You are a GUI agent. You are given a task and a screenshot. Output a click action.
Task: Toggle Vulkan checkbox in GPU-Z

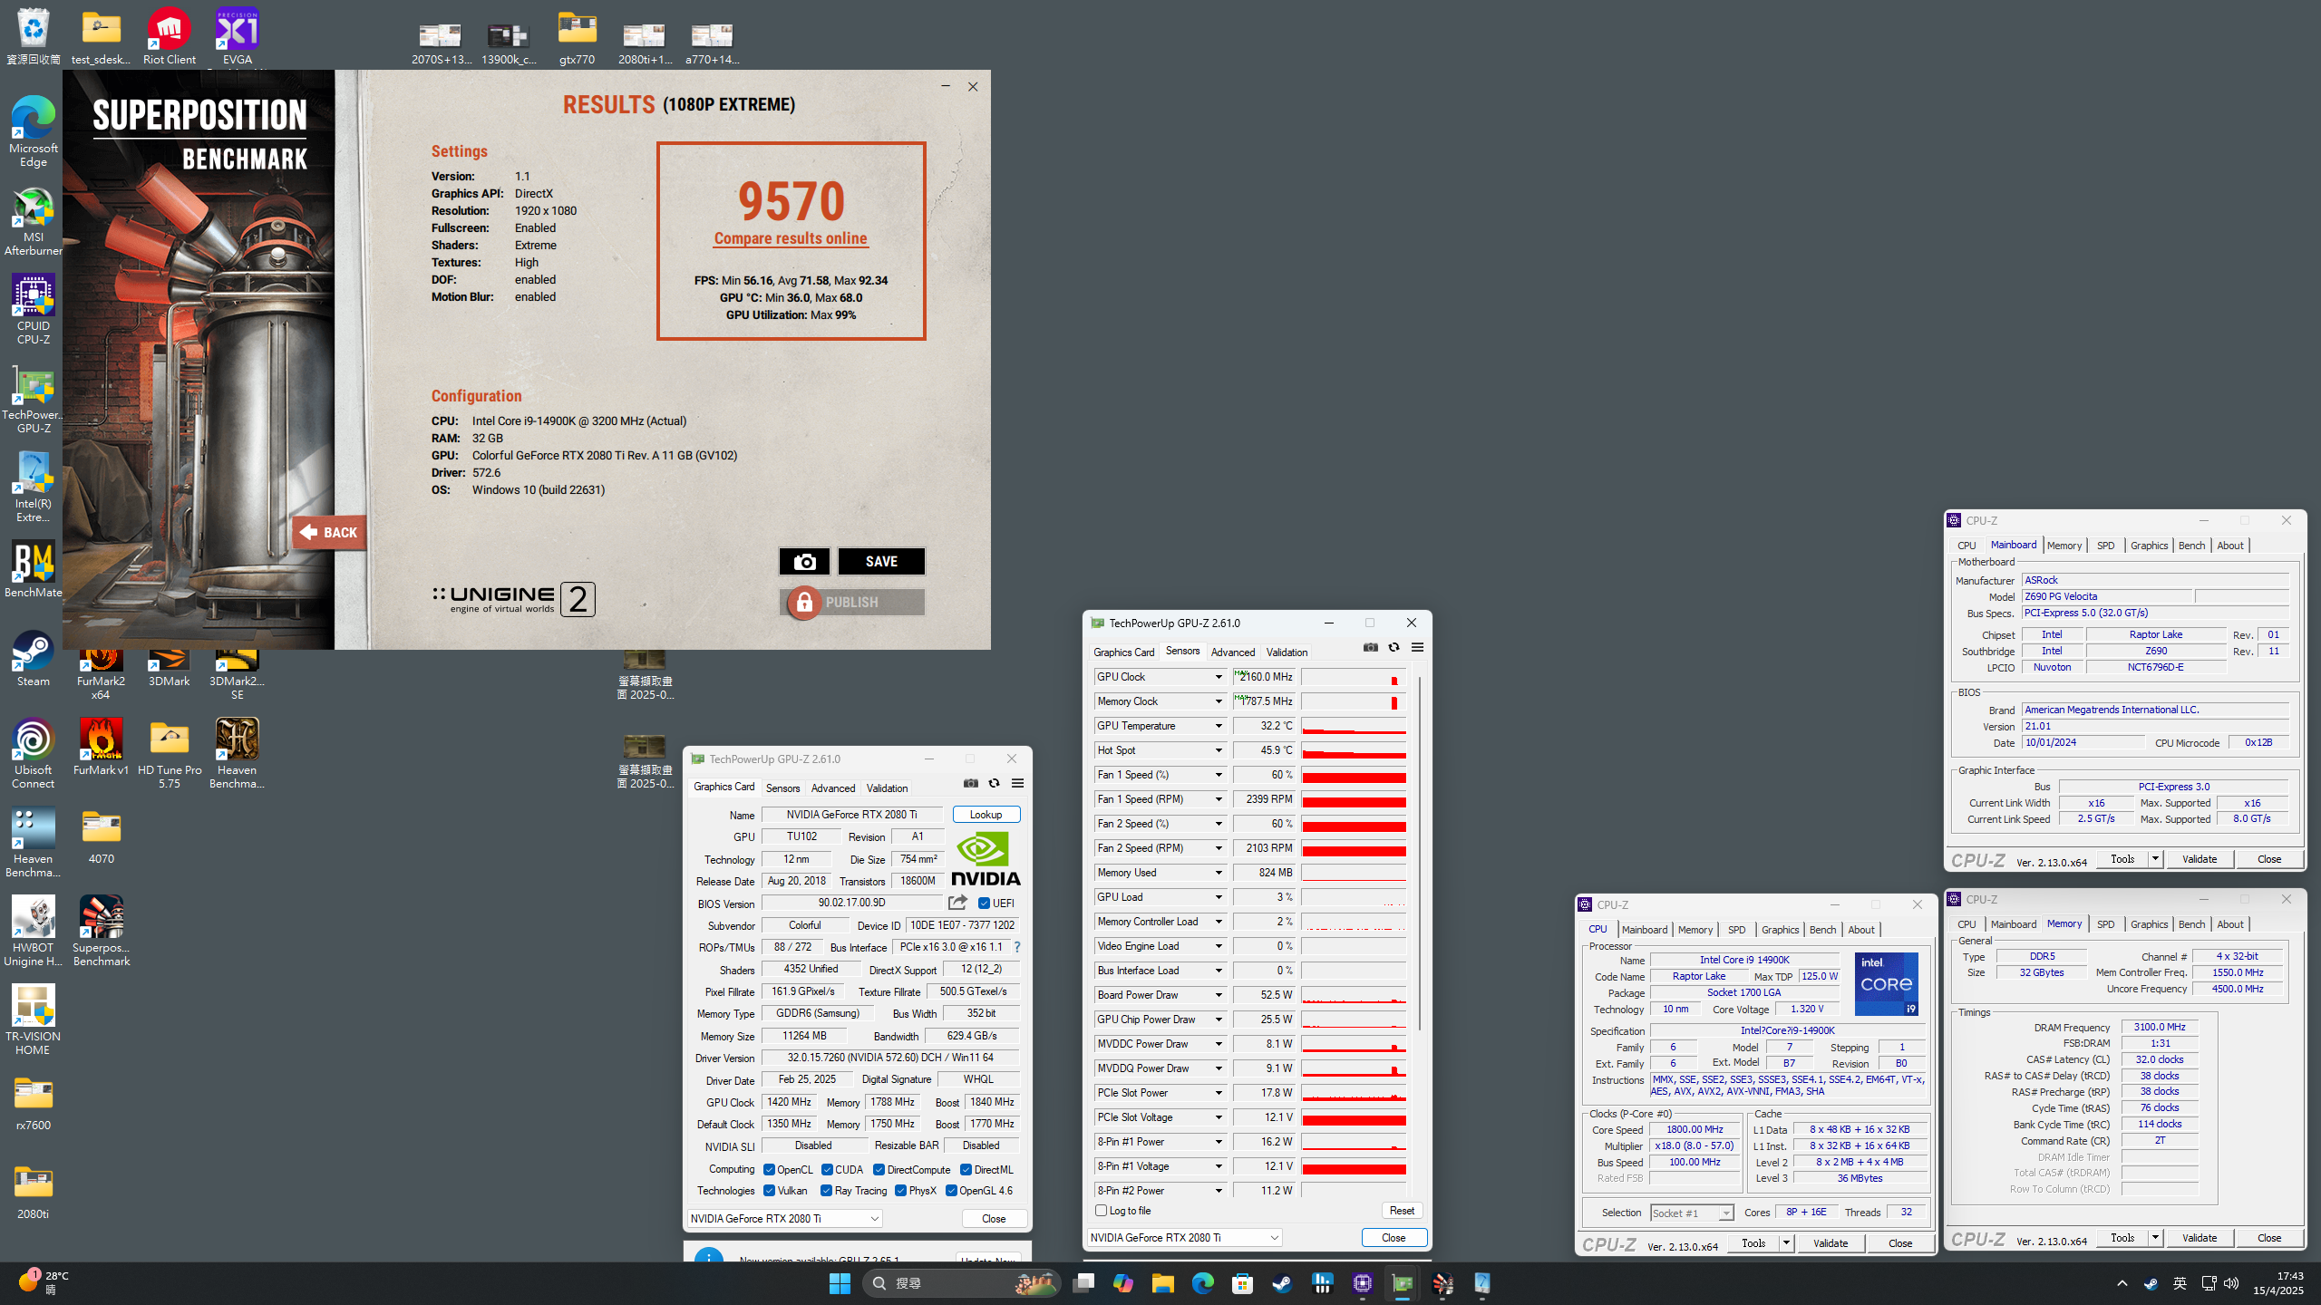[769, 1191]
